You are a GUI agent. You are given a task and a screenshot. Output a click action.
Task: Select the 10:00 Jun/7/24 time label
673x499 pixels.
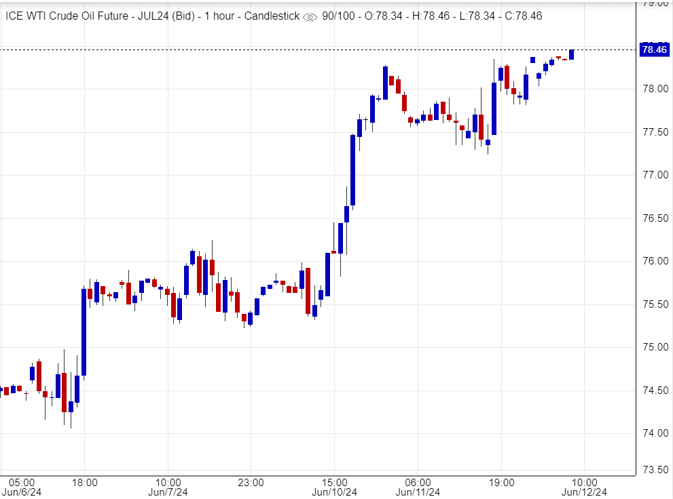tap(167, 487)
